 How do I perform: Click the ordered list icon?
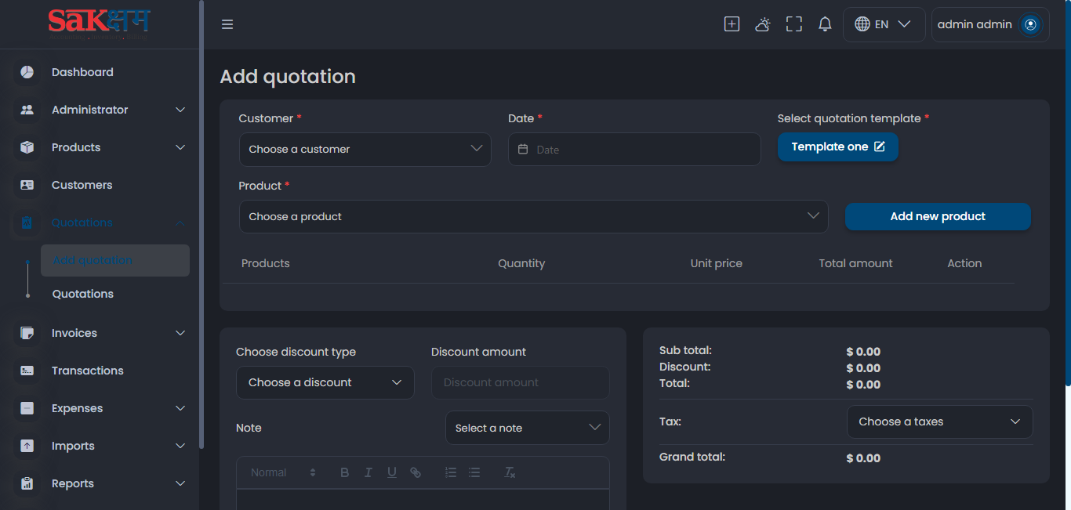point(451,472)
